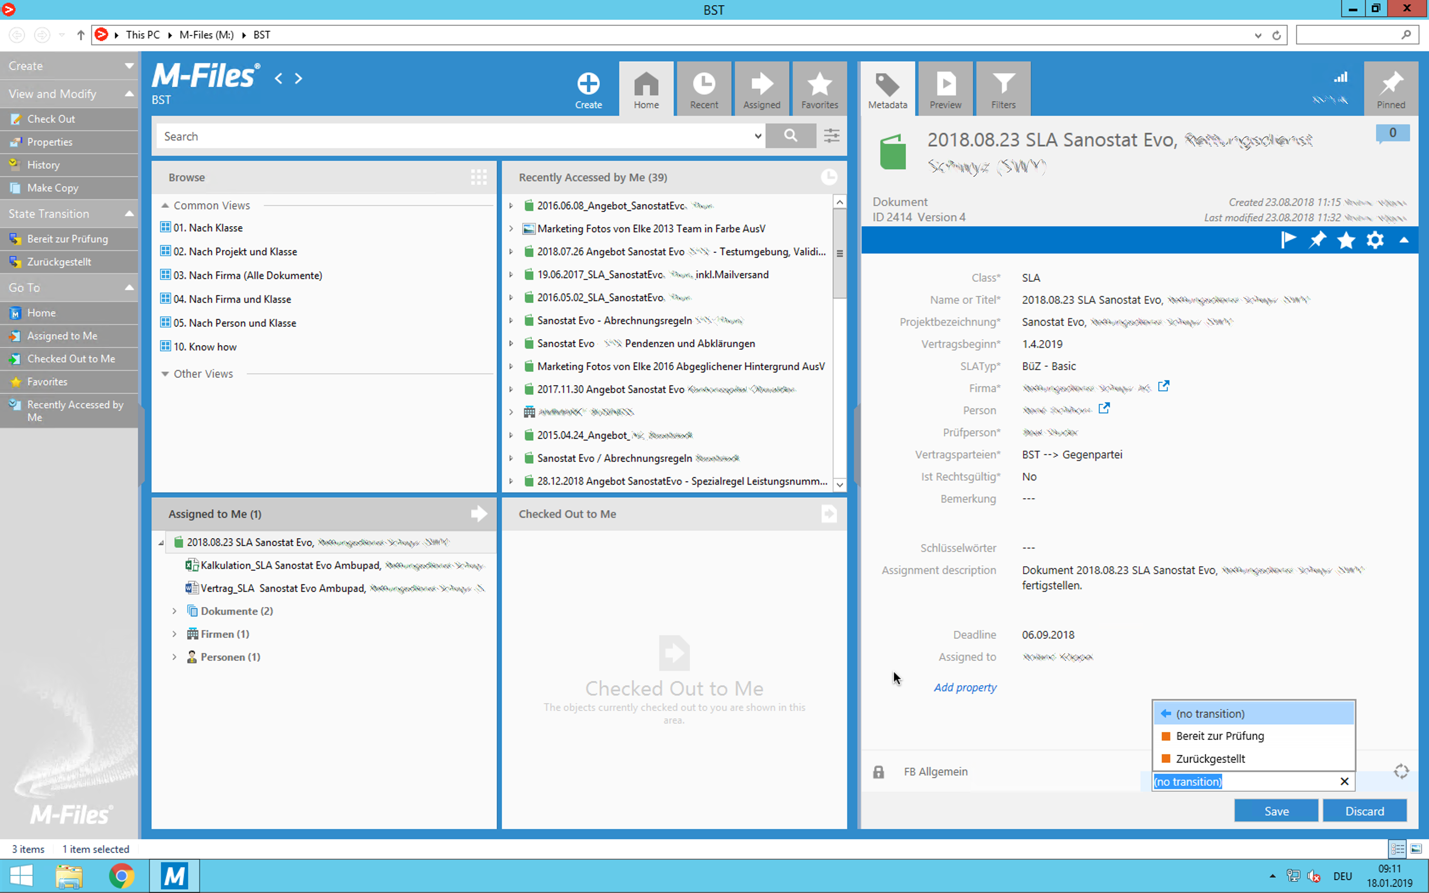The height and width of the screenshot is (893, 1429).
Task: Toggle the pin icon in metadata bar
Action: coord(1317,240)
